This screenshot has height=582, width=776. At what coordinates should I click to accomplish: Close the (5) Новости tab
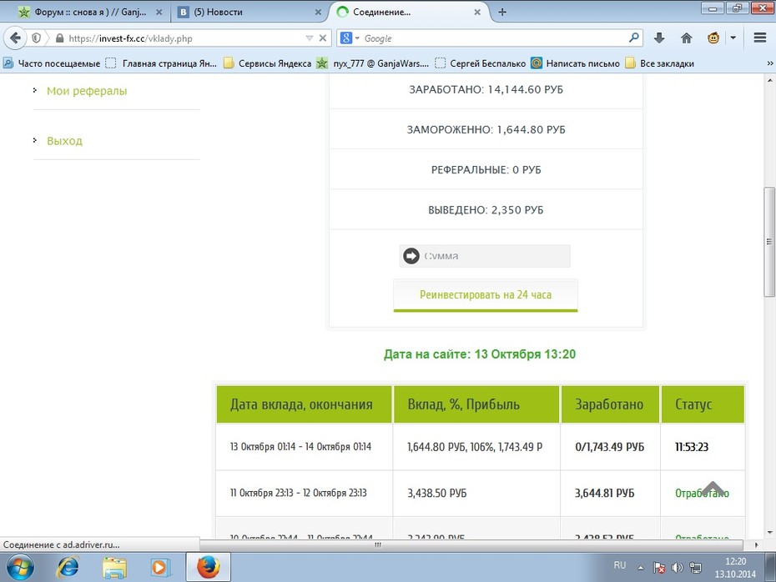[318, 13]
